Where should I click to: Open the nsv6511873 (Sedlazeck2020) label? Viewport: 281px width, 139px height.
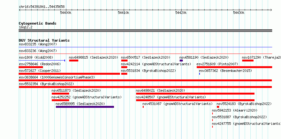tap(76, 90)
